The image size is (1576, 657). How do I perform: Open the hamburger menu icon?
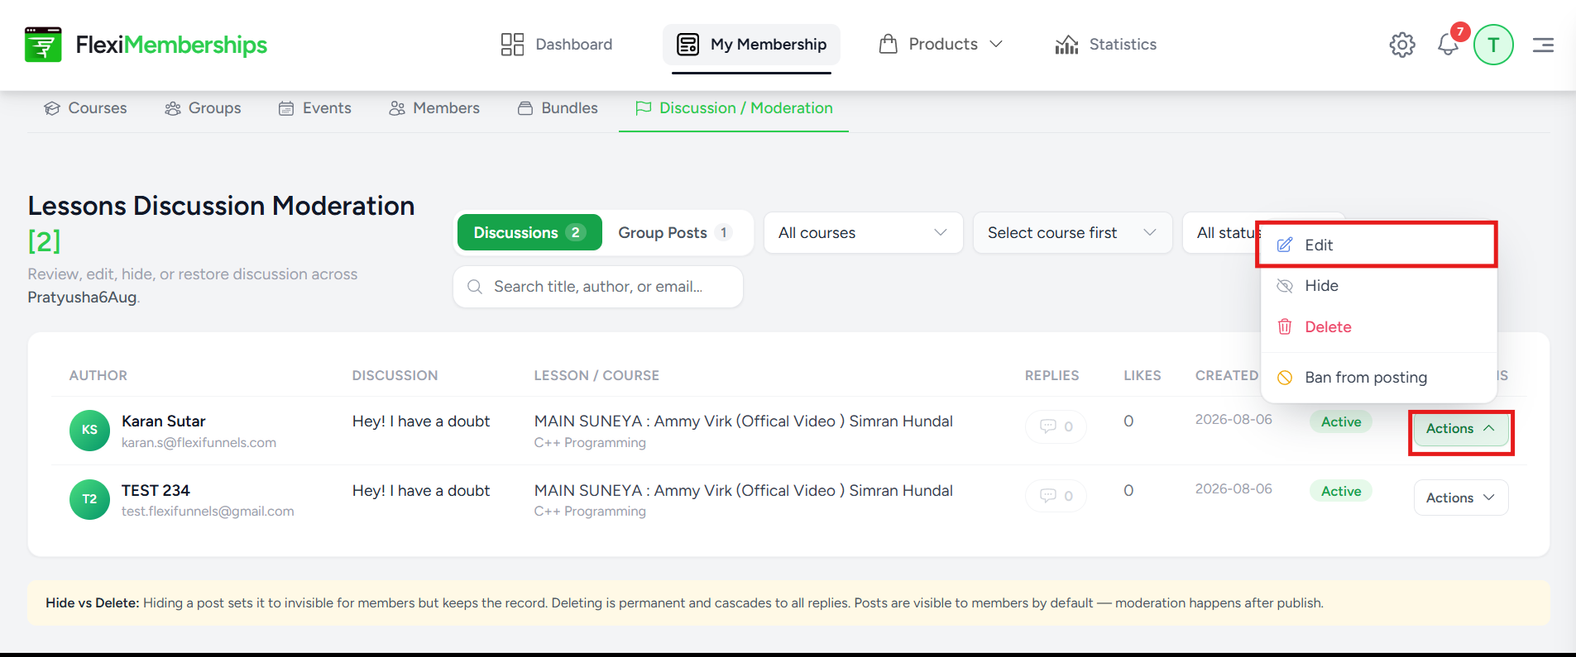1543,45
